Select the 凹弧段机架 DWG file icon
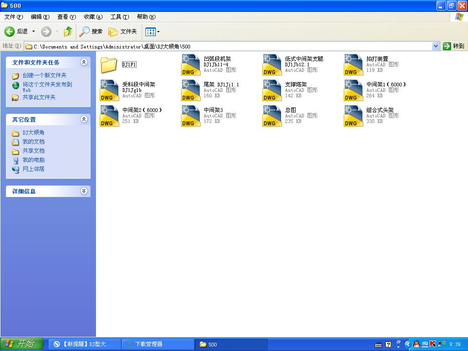The width and height of the screenshot is (468, 351). pos(191,65)
